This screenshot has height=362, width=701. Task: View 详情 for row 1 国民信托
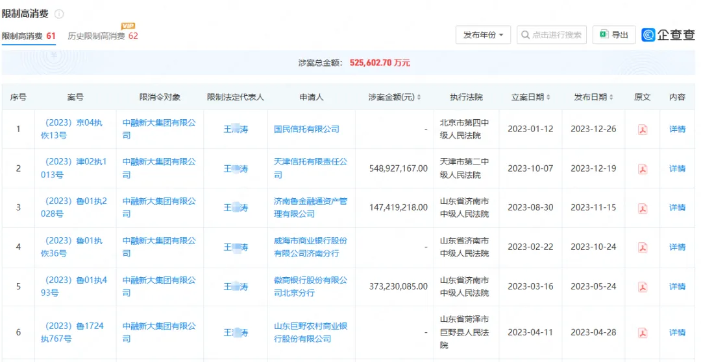(677, 130)
